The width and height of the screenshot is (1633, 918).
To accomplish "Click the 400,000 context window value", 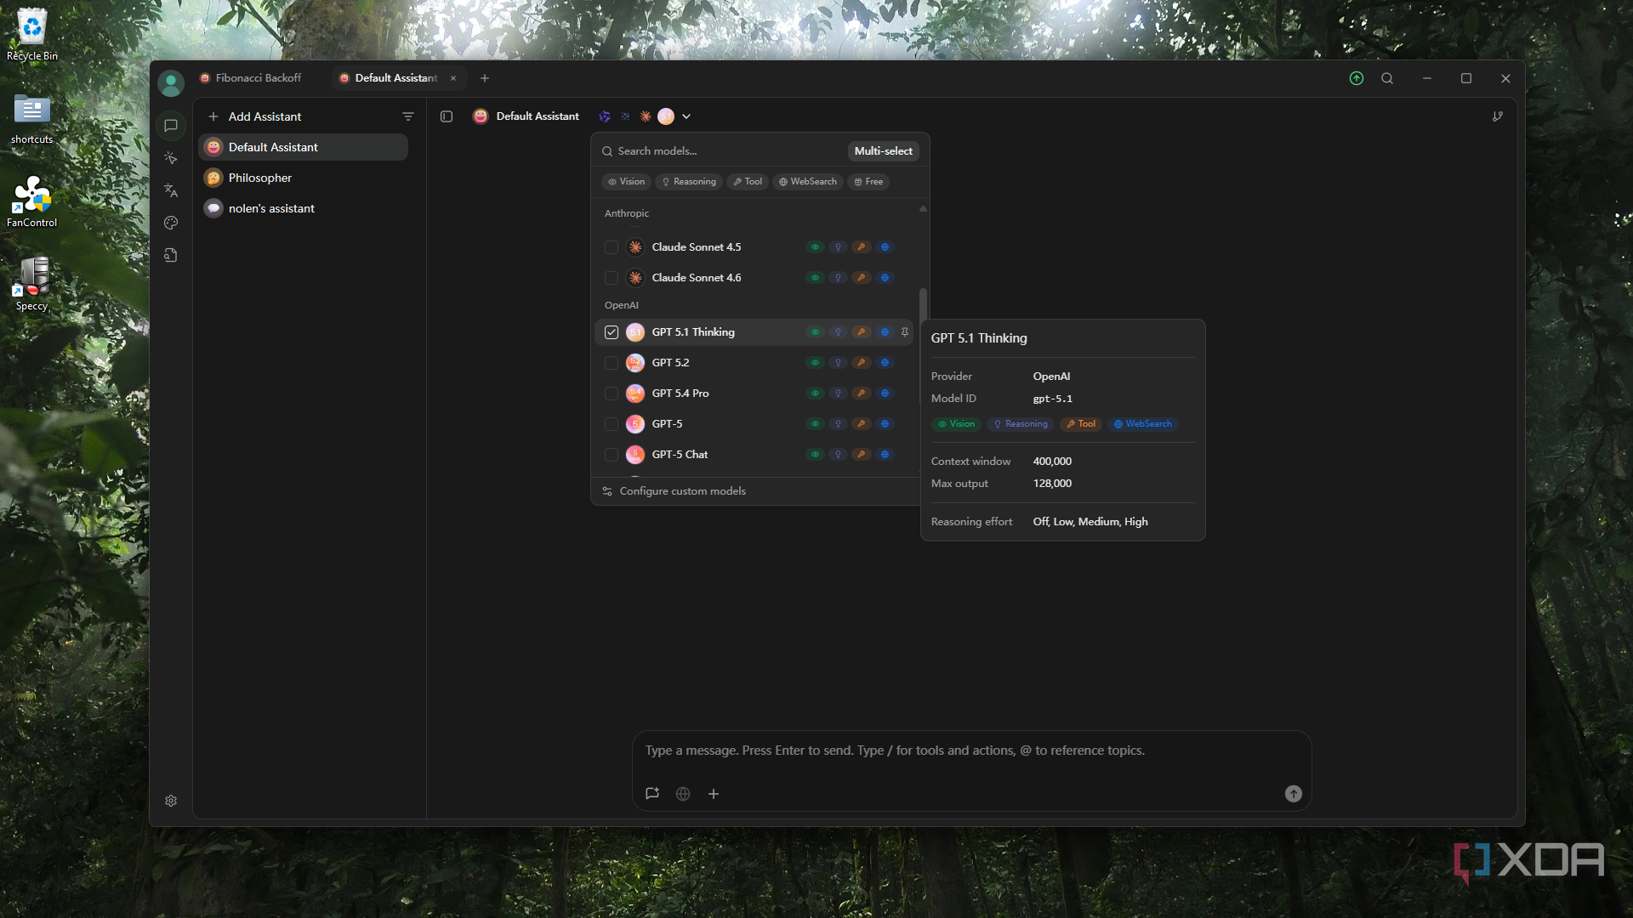I will pyautogui.click(x=1052, y=462).
